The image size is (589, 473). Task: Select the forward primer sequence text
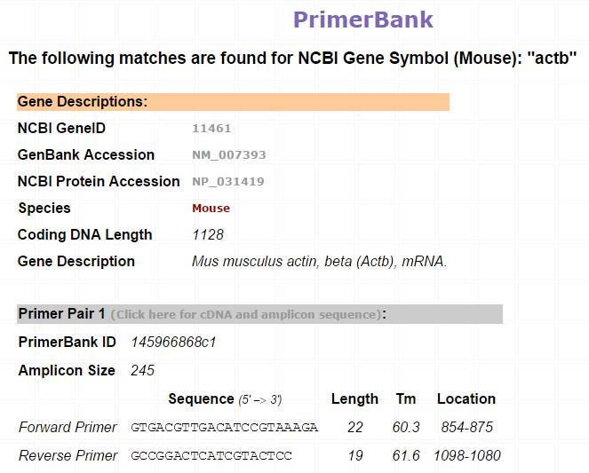[x=224, y=427]
